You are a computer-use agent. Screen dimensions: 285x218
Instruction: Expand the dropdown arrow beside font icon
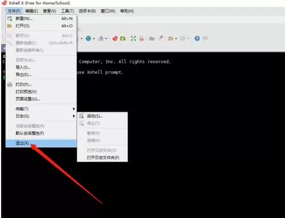pyautogui.click(x=106, y=39)
